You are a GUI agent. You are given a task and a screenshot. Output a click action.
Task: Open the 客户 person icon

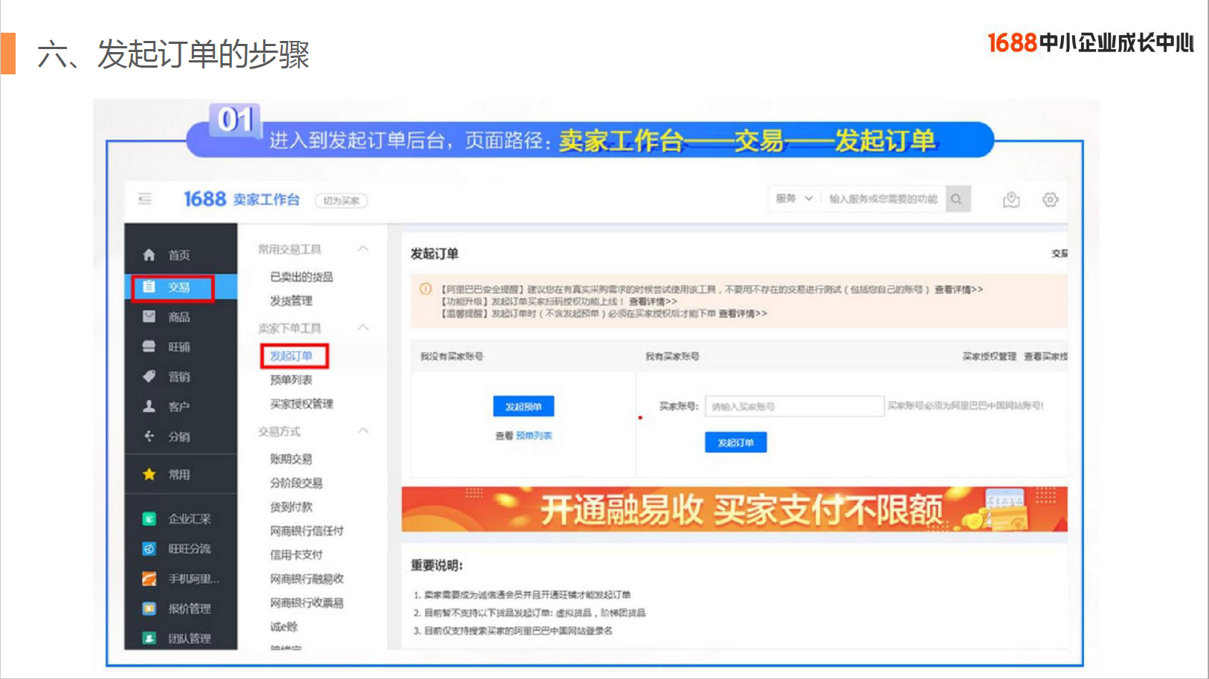(149, 406)
